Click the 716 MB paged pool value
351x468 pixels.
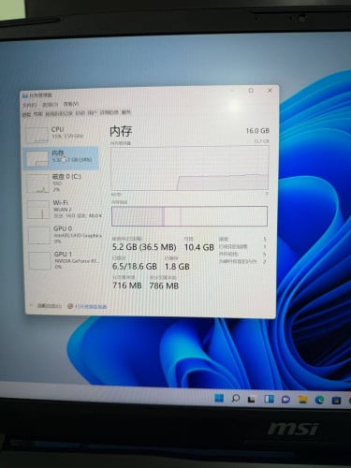click(127, 285)
